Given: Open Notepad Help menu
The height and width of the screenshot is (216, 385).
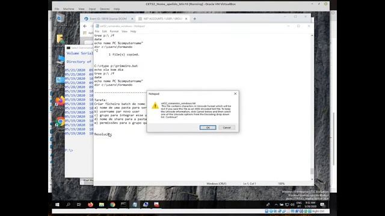Looking at the screenshot, I should coord(133,31).
